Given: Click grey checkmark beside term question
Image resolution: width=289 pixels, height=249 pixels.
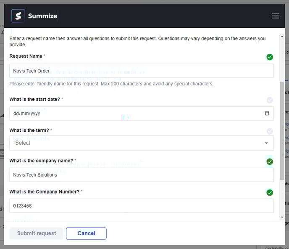Looking at the screenshot, I should pos(270,131).
